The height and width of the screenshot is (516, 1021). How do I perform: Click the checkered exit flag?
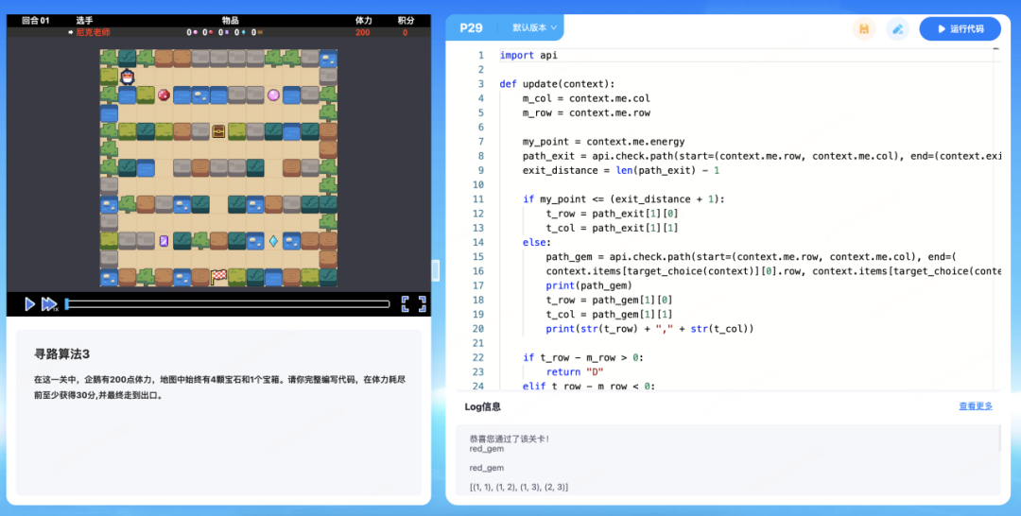(x=218, y=277)
